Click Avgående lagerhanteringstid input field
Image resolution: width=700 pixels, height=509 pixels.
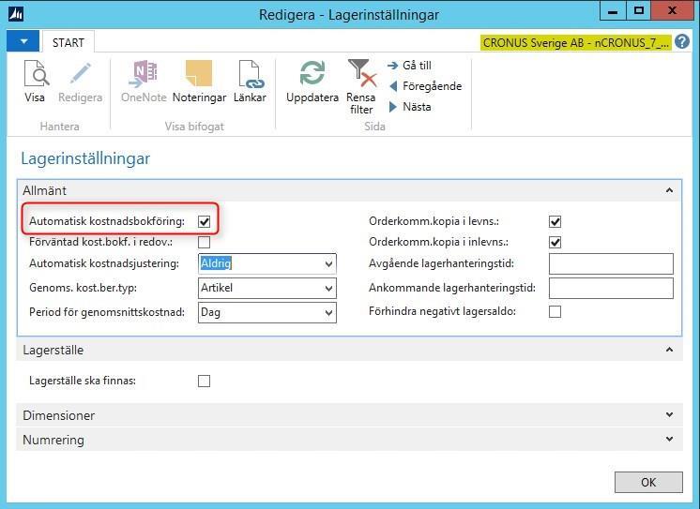click(611, 263)
